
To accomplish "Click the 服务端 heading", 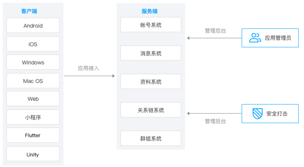I will click(x=149, y=11).
